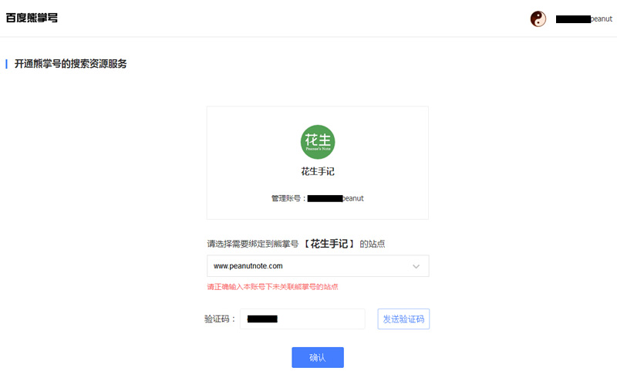This screenshot has height=371, width=617.
Task: Click the 验证码 label text
Action: [219, 319]
